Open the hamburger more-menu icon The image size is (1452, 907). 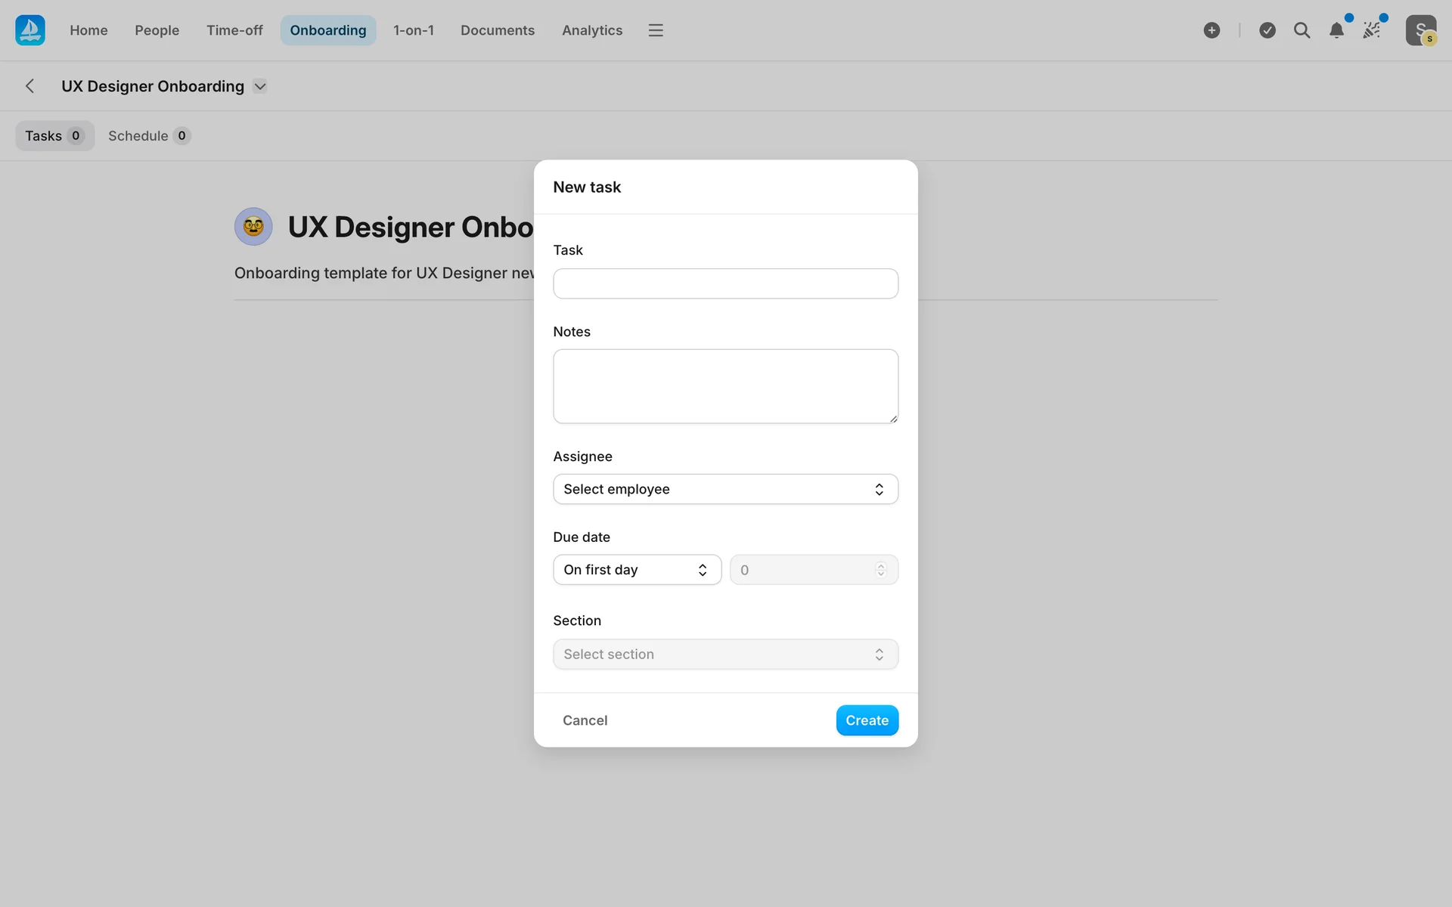pyautogui.click(x=656, y=30)
